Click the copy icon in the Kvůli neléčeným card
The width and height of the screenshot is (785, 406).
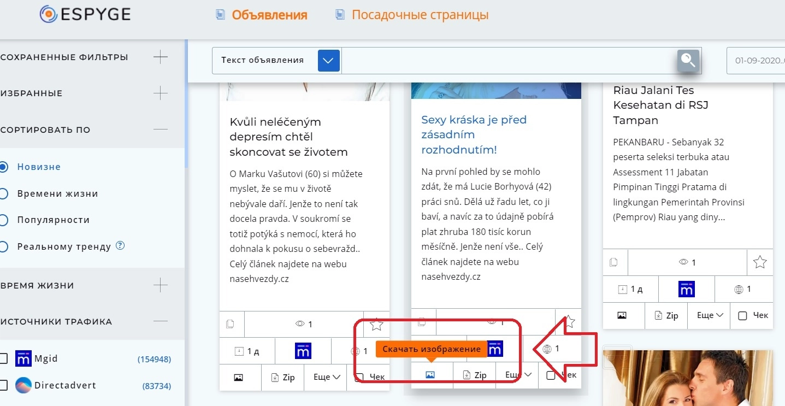click(x=231, y=324)
